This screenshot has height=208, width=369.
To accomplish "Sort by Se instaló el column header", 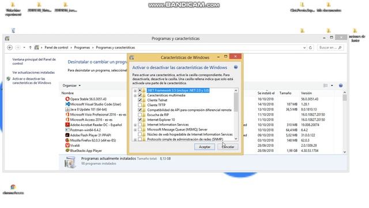I will [x=266, y=93].
